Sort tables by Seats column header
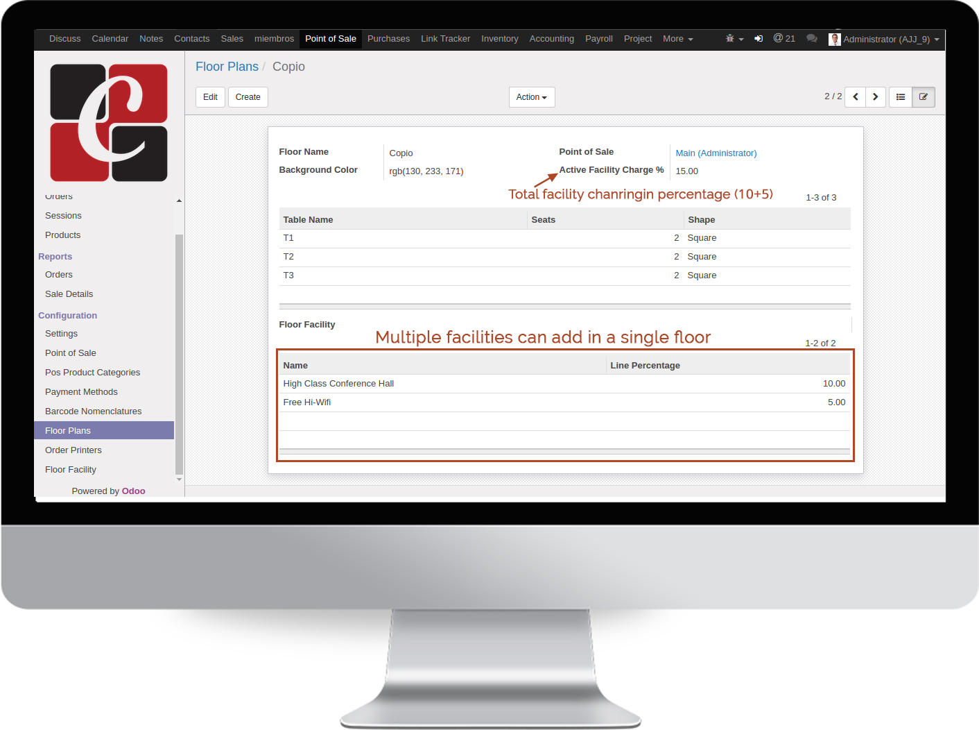This screenshot has height=730, width=979. pyautogui.click(x=606, y=220)
